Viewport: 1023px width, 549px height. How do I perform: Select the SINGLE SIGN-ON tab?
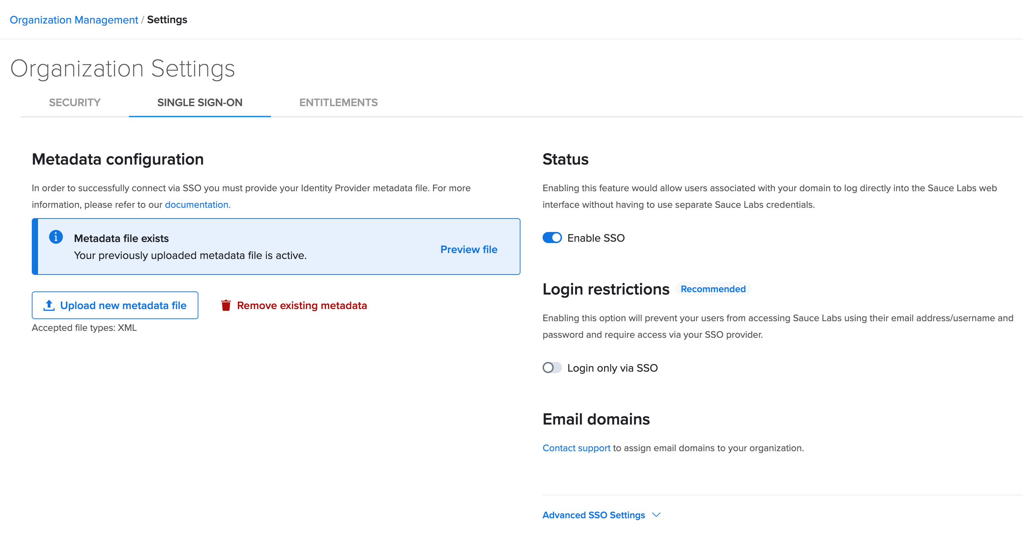click(x=200, y=102)
